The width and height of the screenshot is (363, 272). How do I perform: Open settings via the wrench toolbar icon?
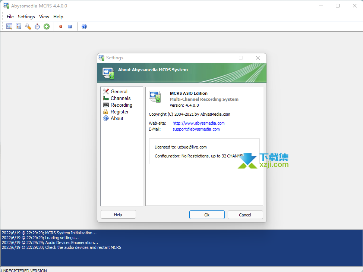(28, 26)
